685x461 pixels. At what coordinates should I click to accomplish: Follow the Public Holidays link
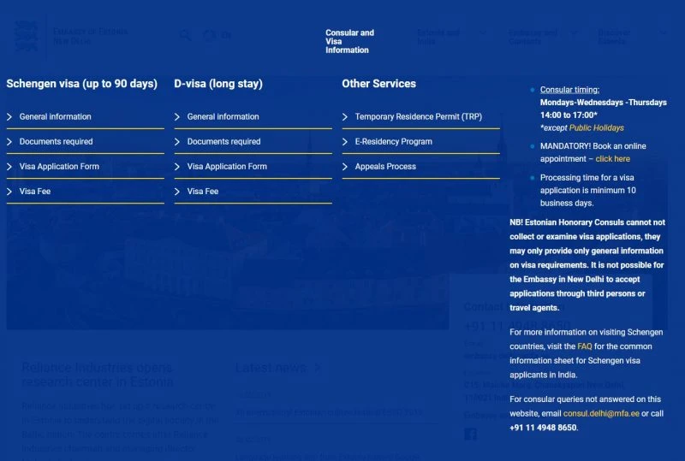(596, 128)
